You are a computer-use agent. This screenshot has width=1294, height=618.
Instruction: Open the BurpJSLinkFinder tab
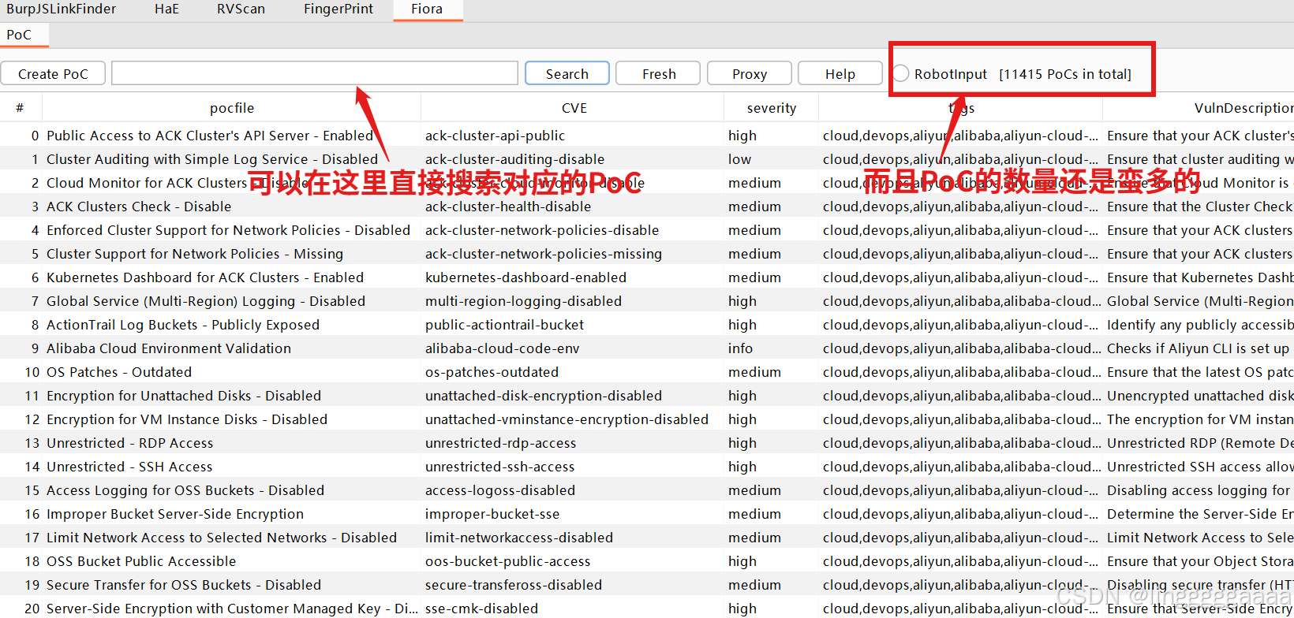pyautogui.click(x=61, y=9)
